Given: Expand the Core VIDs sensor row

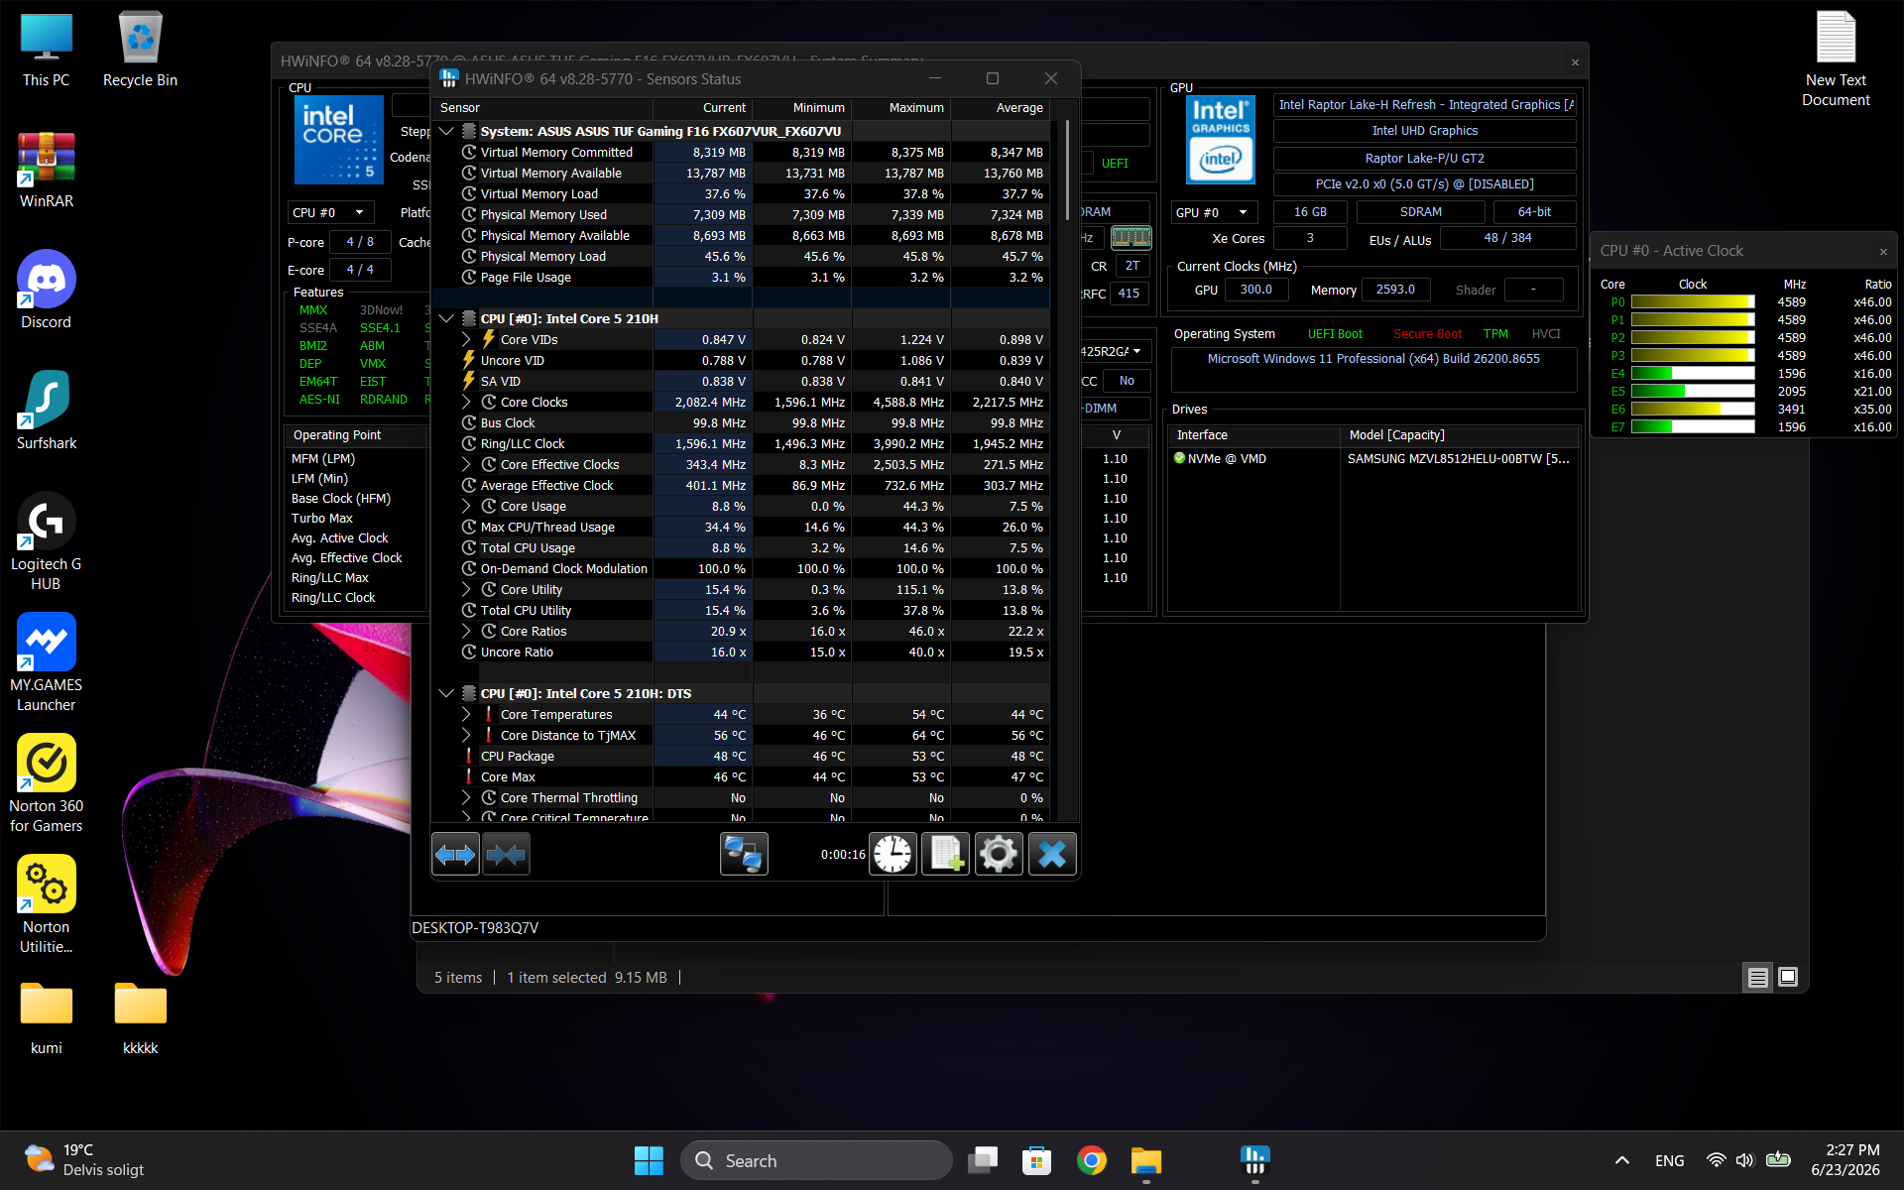Looking at the screenshot, I should (466, 339).
